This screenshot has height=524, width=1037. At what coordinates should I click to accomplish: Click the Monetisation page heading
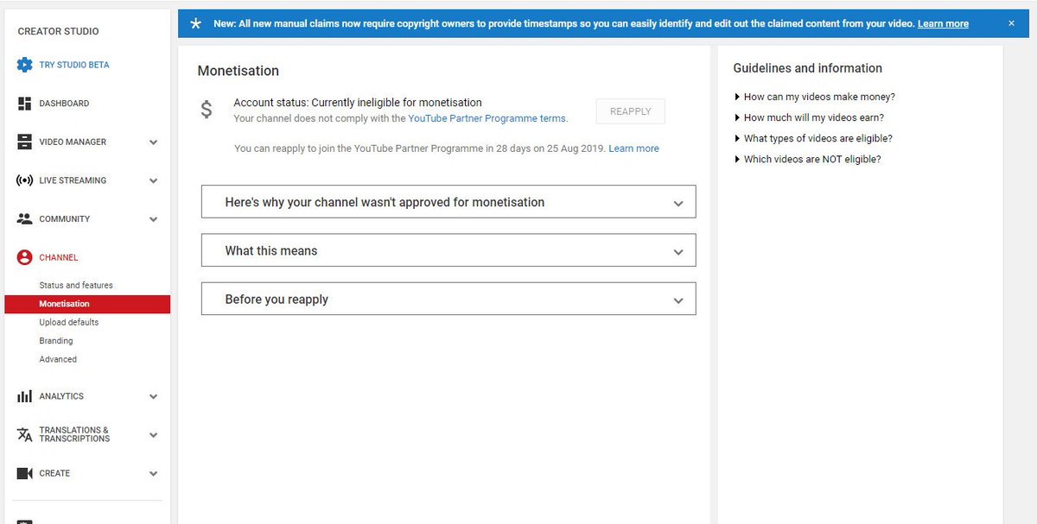tap(239, 71)
